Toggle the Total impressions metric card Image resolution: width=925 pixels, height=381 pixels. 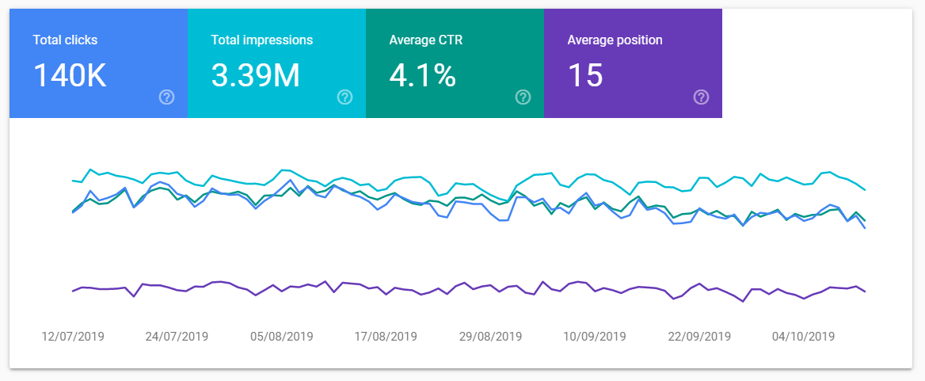[x=276, y=63]
